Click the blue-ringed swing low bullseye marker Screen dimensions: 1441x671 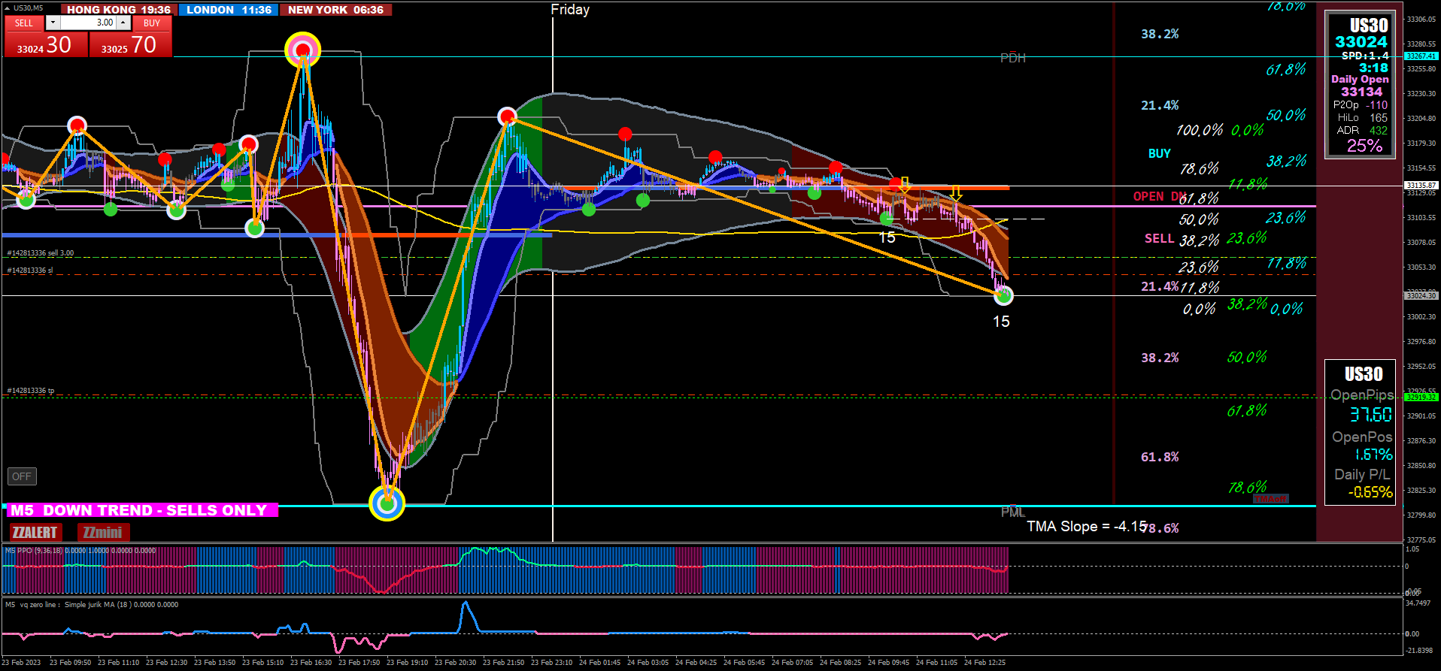coord(387,503)
